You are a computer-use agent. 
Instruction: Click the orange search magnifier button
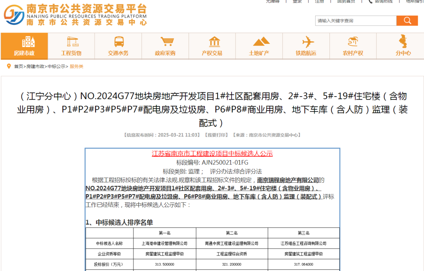407,21
